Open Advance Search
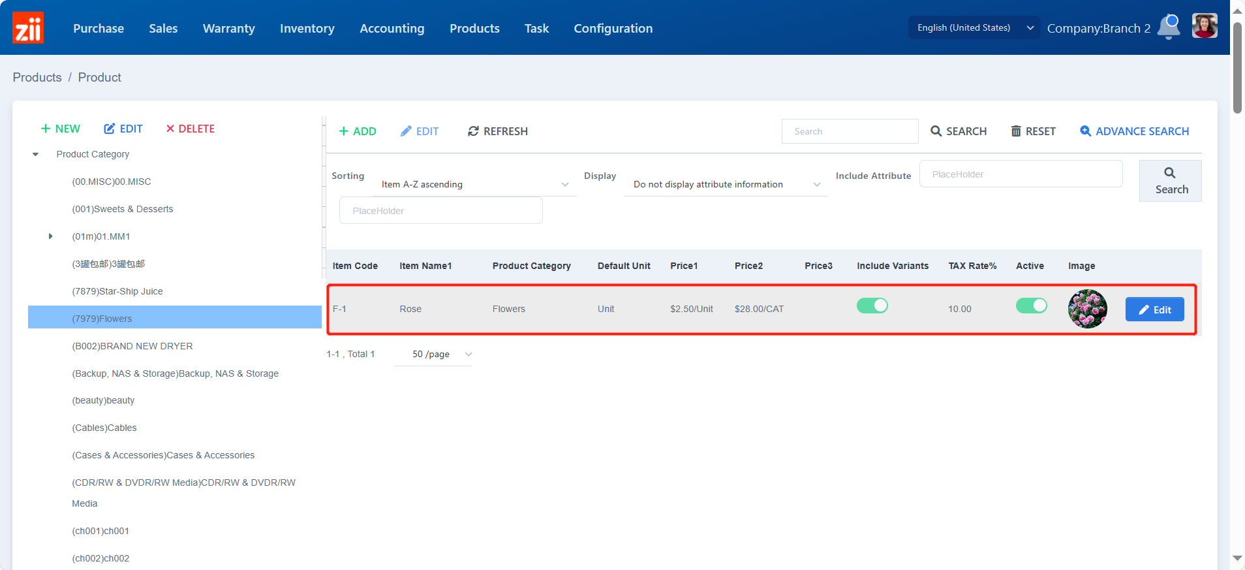 tap(1134, 131)
